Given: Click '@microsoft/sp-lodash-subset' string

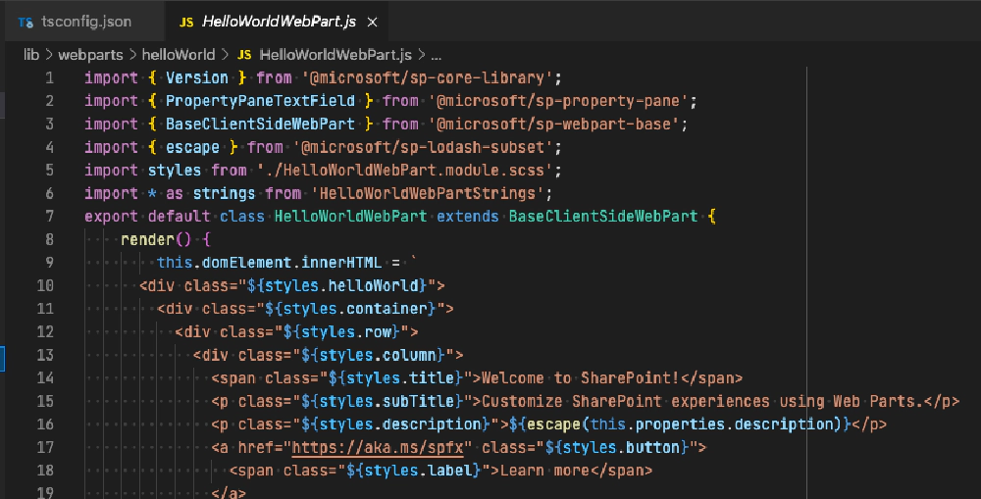Looking at the screenshot, I should 424,147.
